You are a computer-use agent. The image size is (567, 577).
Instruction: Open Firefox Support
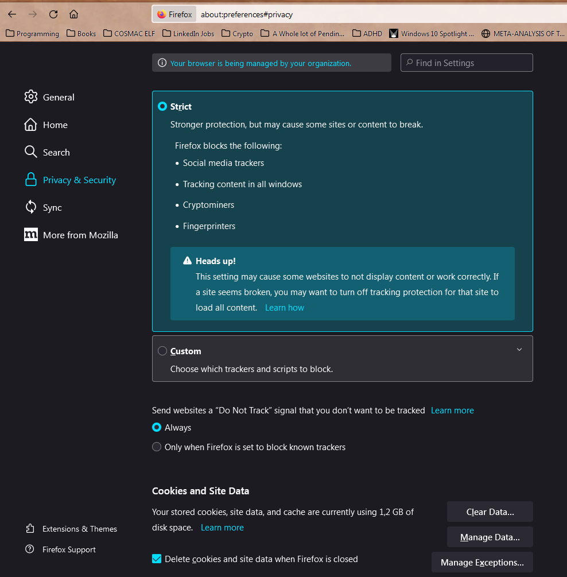tap(60, 549)
